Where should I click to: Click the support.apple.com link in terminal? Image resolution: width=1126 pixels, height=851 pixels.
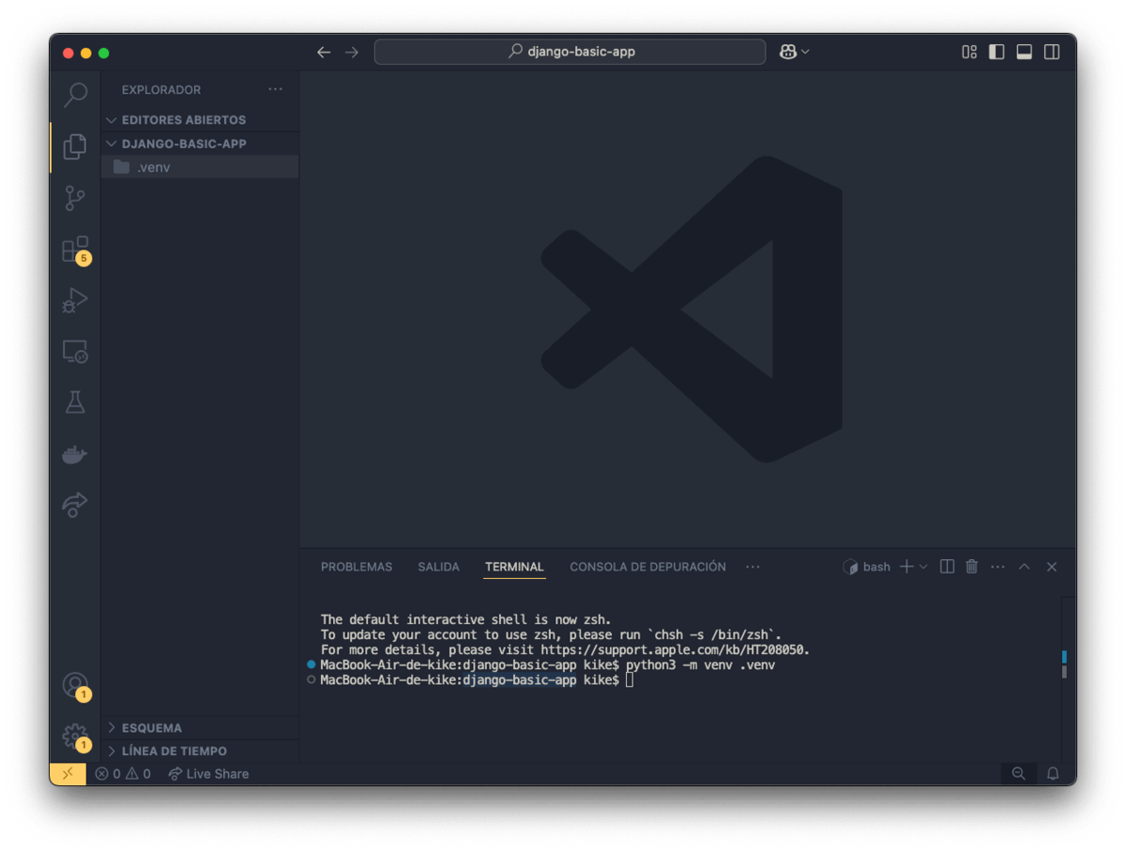point(671,649)
